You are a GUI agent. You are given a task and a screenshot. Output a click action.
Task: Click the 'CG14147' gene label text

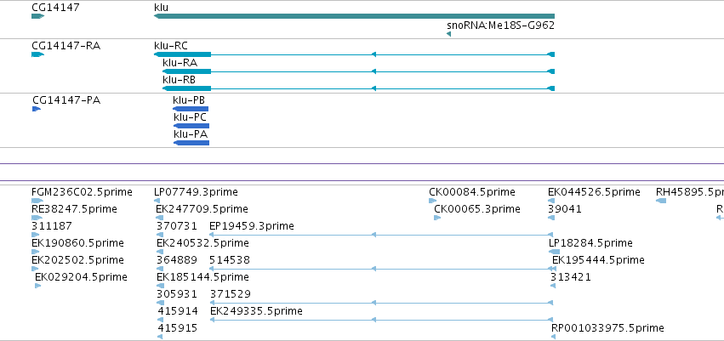coord(55,8)
